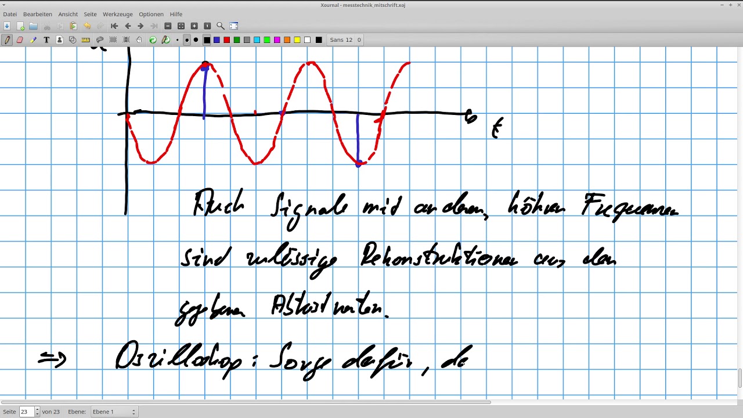Pick the black color swatch
This screenshot has width=743, height=418.
(207, 40)
